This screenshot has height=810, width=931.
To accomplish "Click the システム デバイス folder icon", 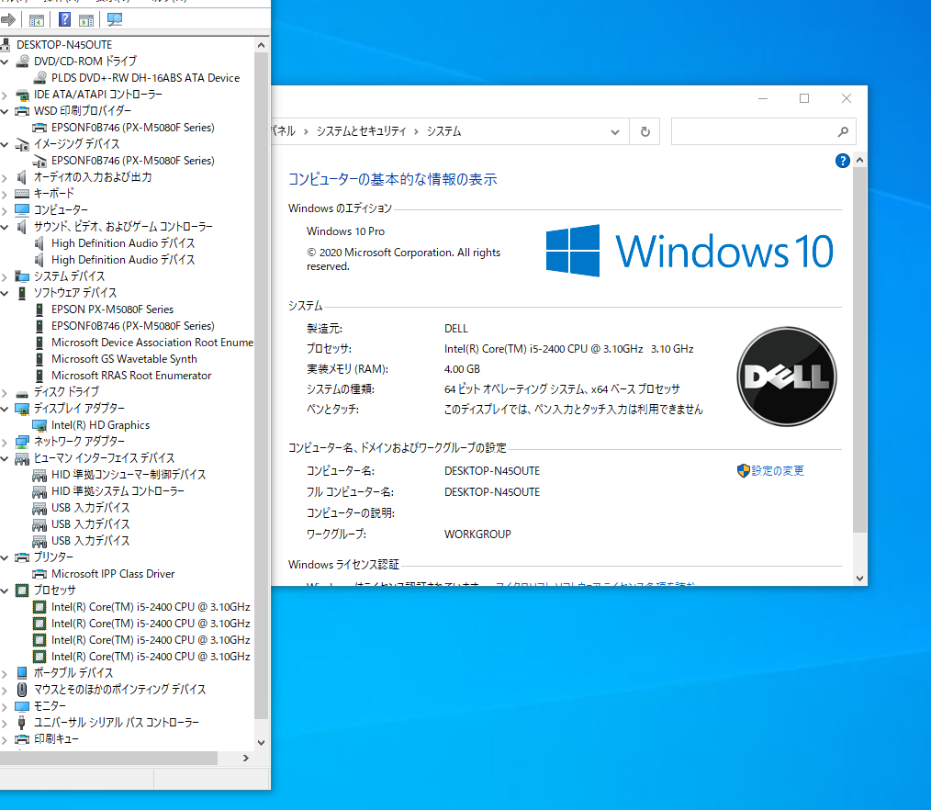I will 22,276.
